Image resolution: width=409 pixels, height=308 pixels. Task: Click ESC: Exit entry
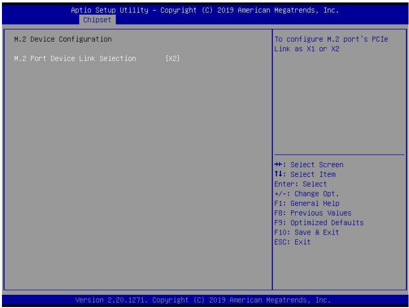pos(292,242)
